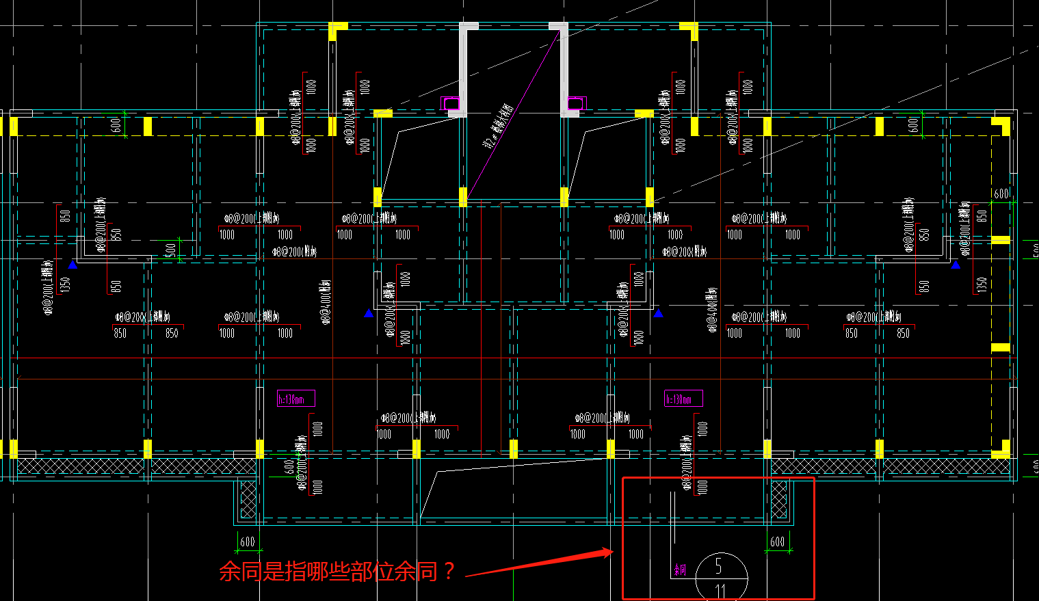Image resolution: width=1039 pixels, height=601 pixels.
Task: Select the right h=130mm slab thickness box
Action: tap(683, 399)
